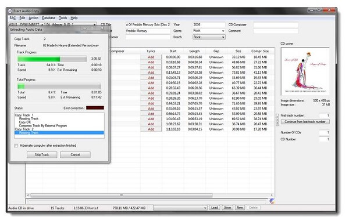The width and height of the screenshot is (349, 217).
Task: Click the CD Title input field
Action: [x=148, y=24]
